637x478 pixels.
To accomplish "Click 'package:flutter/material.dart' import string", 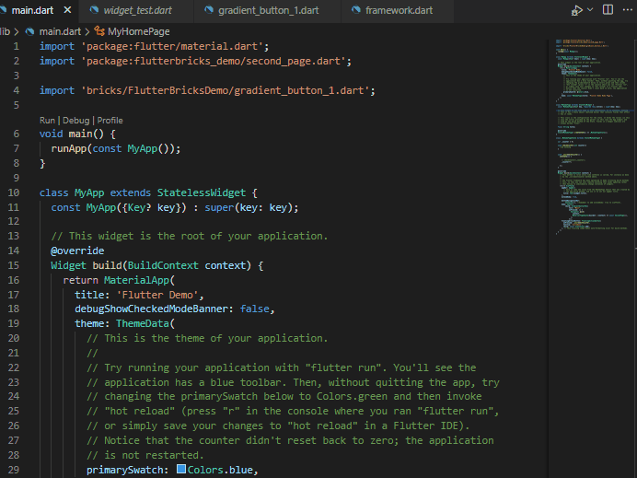I will click(x=172, y=47).
